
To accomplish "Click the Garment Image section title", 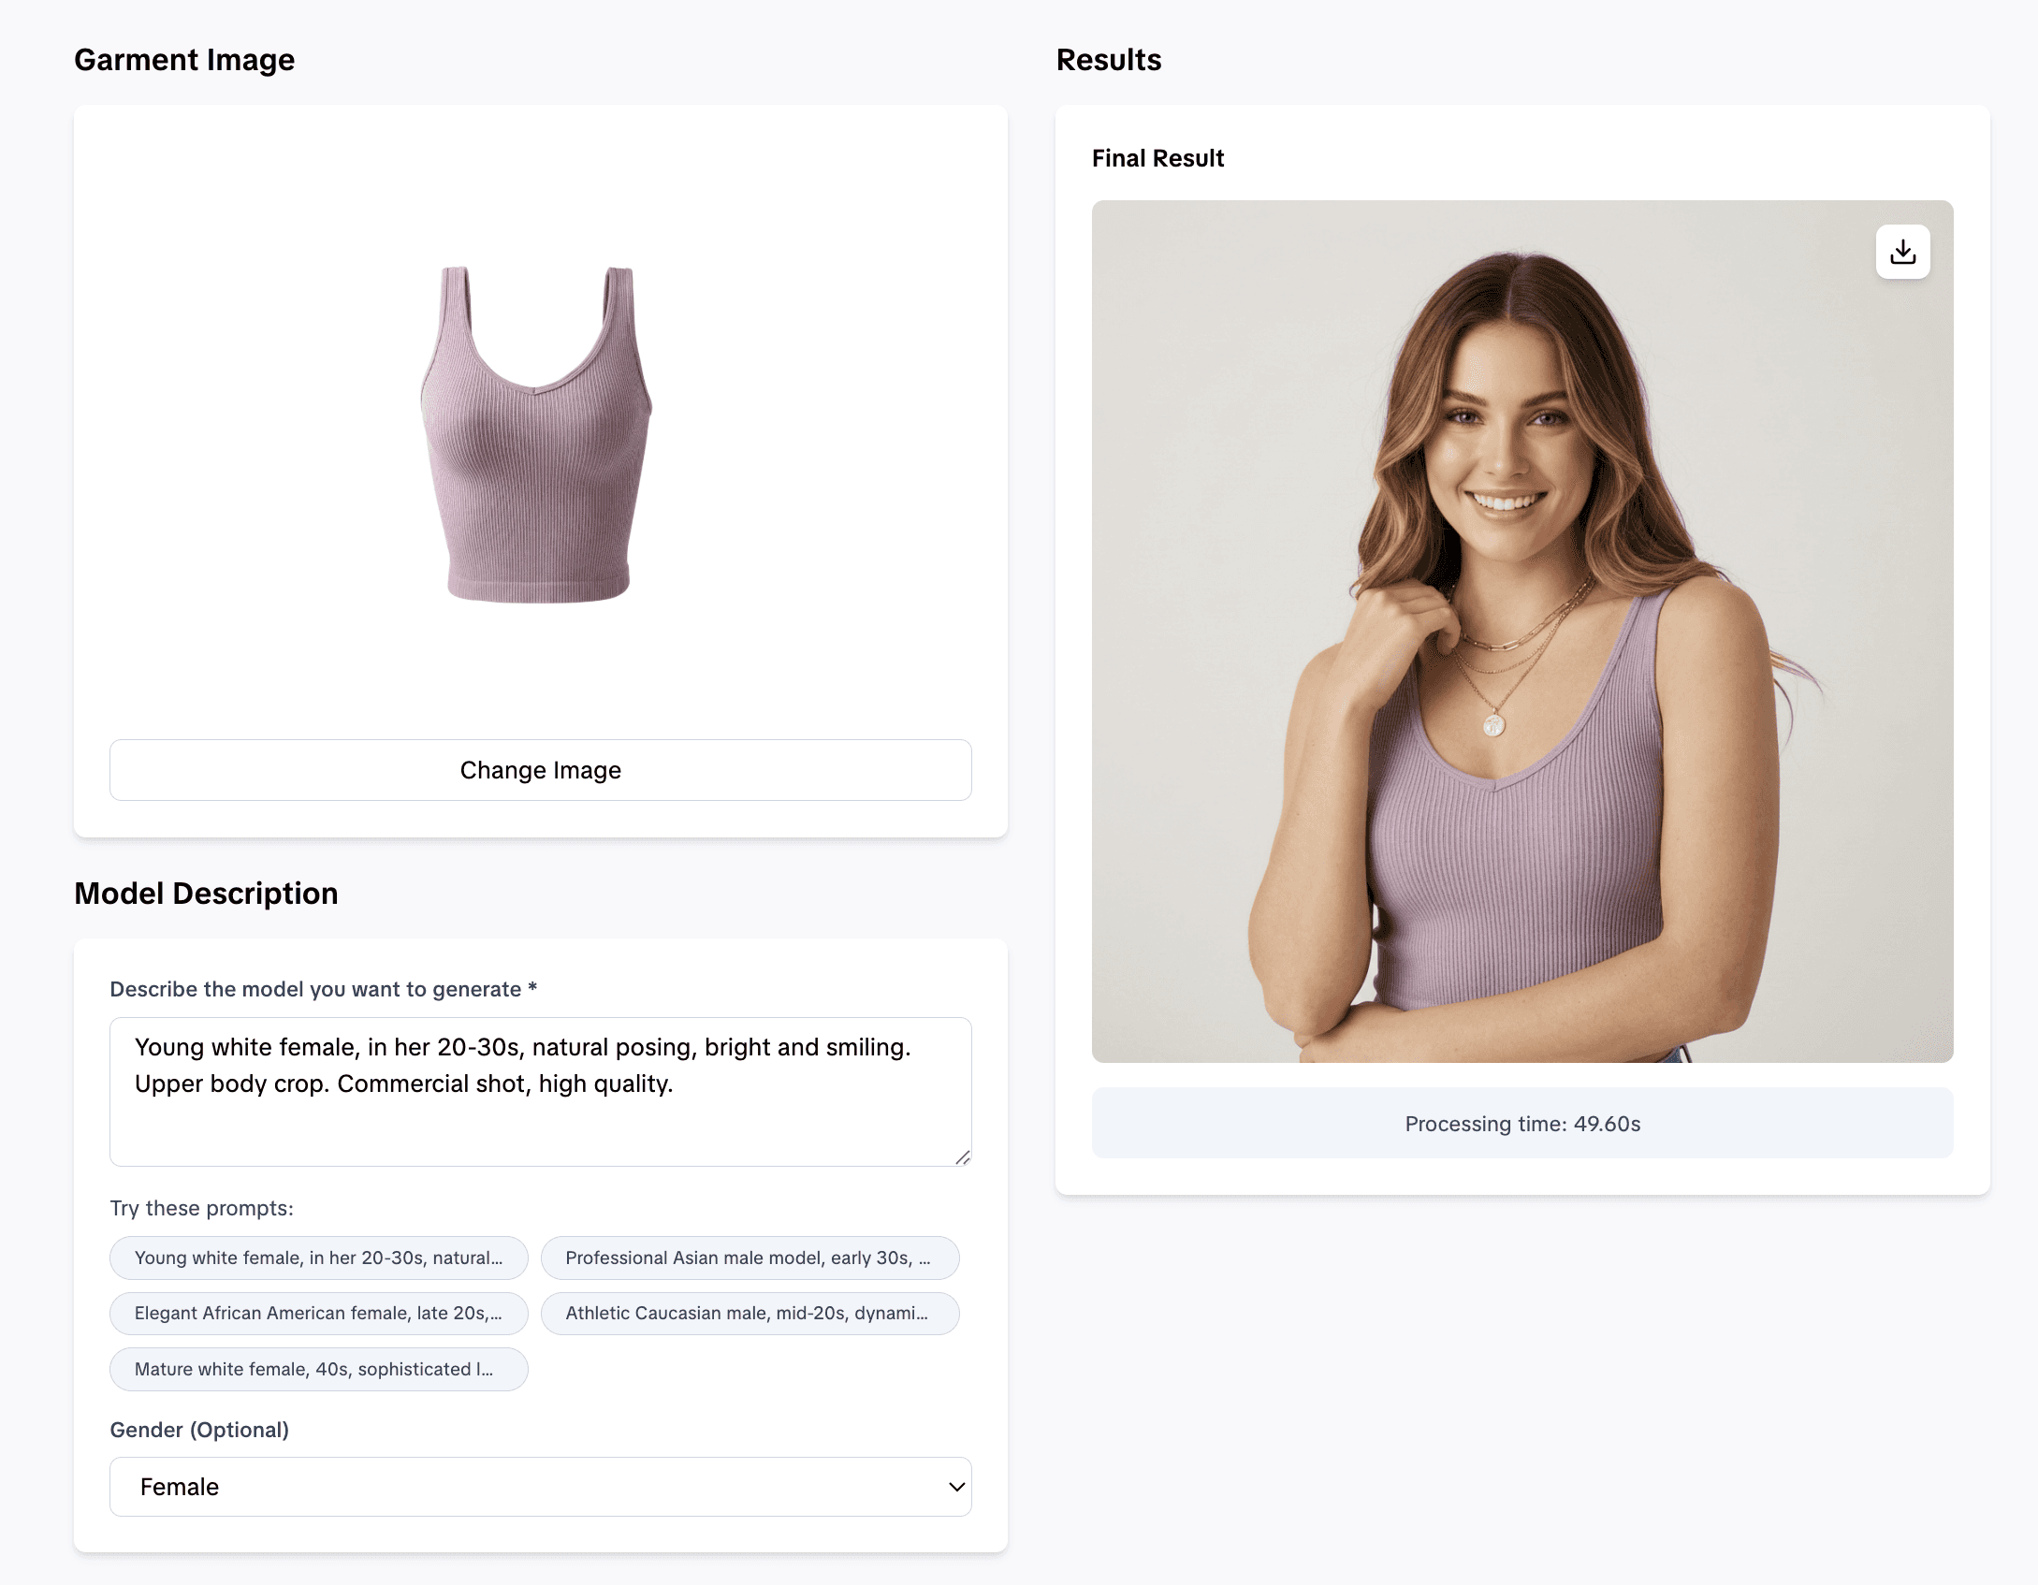I will click(184, 59).
